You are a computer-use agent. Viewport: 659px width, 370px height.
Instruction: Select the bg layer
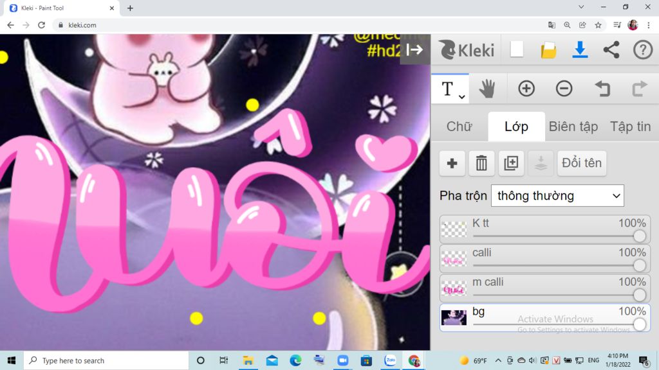(x=544, y=317)
